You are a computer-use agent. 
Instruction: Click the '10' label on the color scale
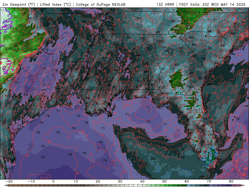pyautogui.click(x=76, y=181)
